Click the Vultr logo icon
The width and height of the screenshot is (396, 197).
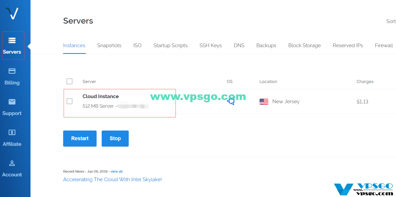click(12, 13)
